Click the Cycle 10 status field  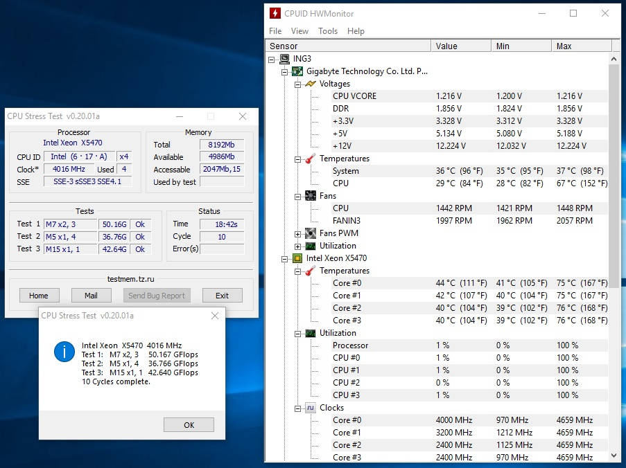click(222, 237)
